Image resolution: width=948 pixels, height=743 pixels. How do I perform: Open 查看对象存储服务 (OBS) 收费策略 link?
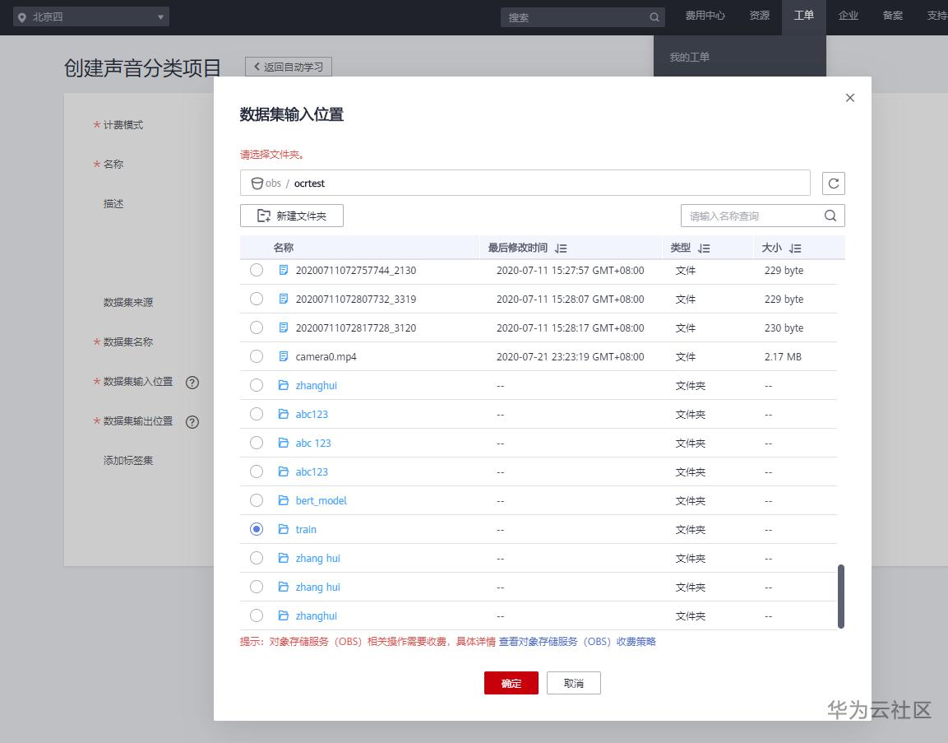tap(577, 641)
